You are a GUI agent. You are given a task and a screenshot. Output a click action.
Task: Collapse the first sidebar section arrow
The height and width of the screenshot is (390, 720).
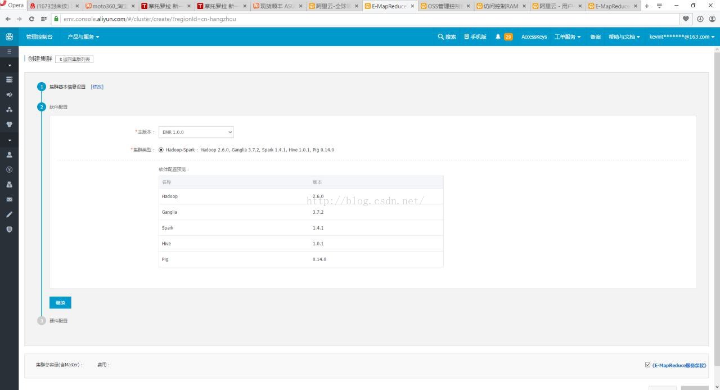coord(9,65)
